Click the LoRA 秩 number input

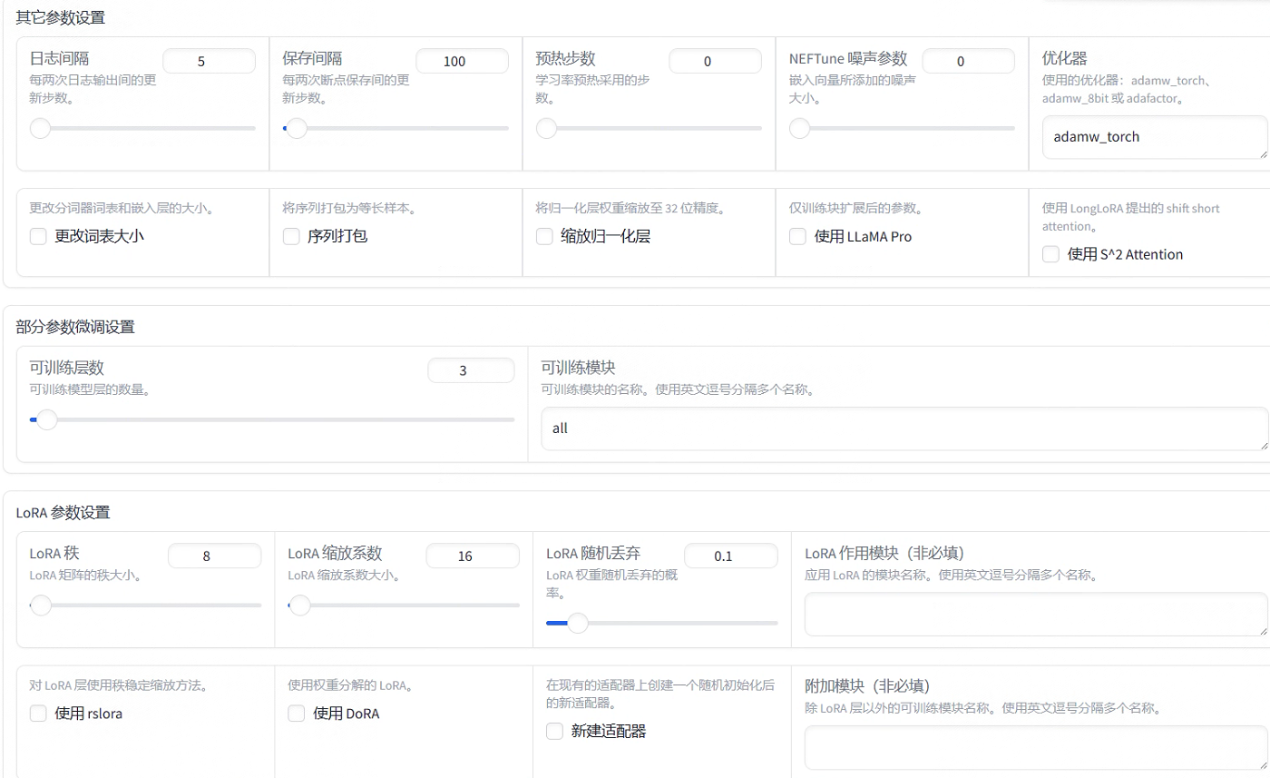point(214,556)
